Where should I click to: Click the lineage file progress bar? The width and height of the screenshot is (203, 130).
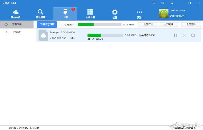pos(105,35)
